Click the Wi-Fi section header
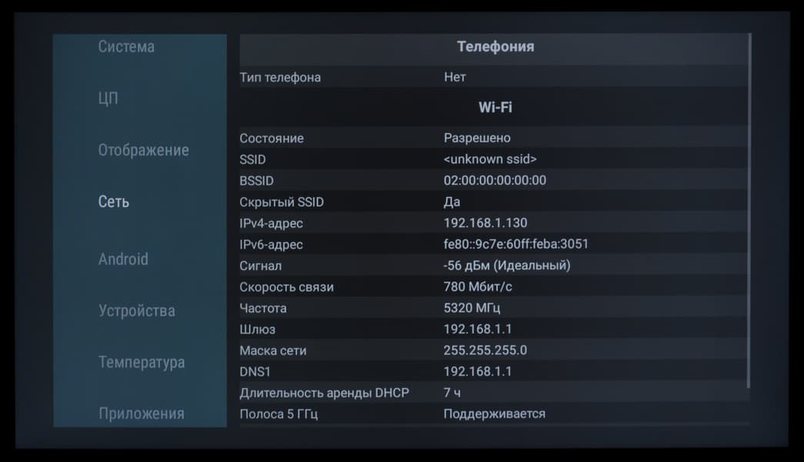This screenshot has height=462, width=804. click(495, 107)
